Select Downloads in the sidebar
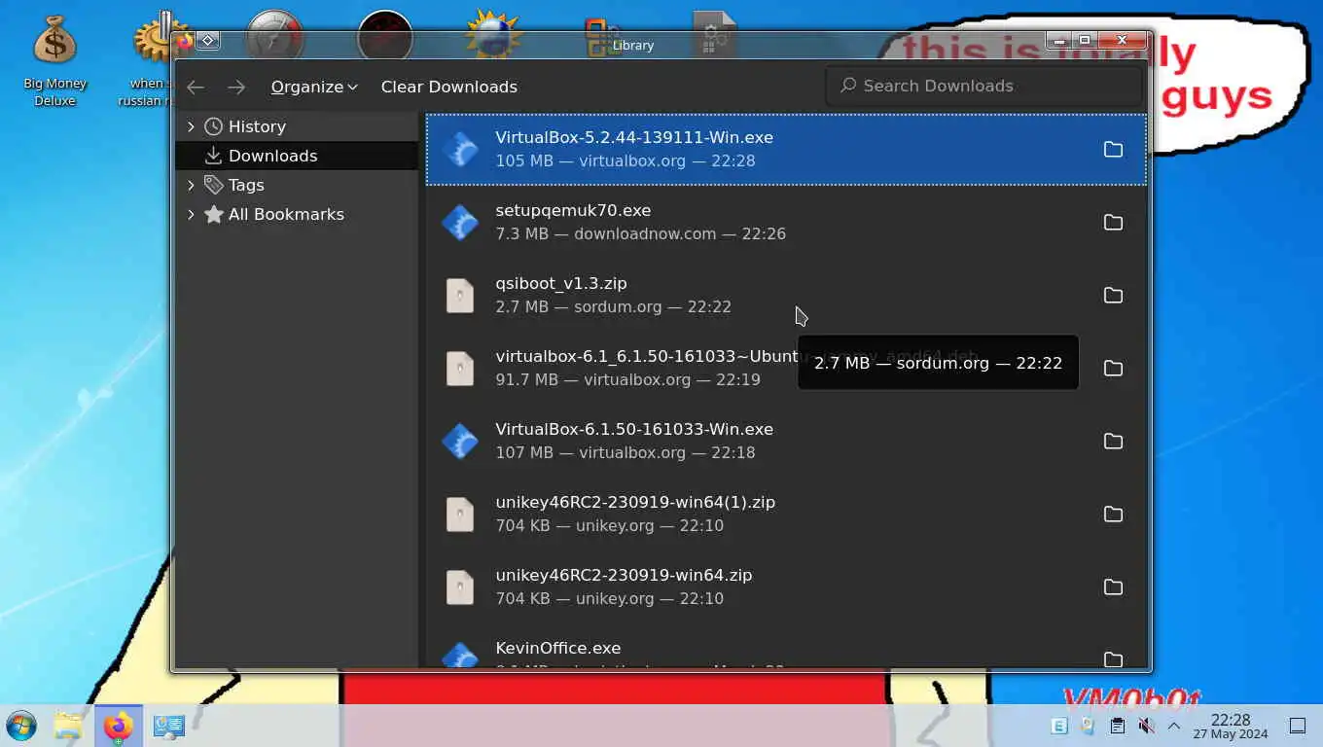 [297, 156]
